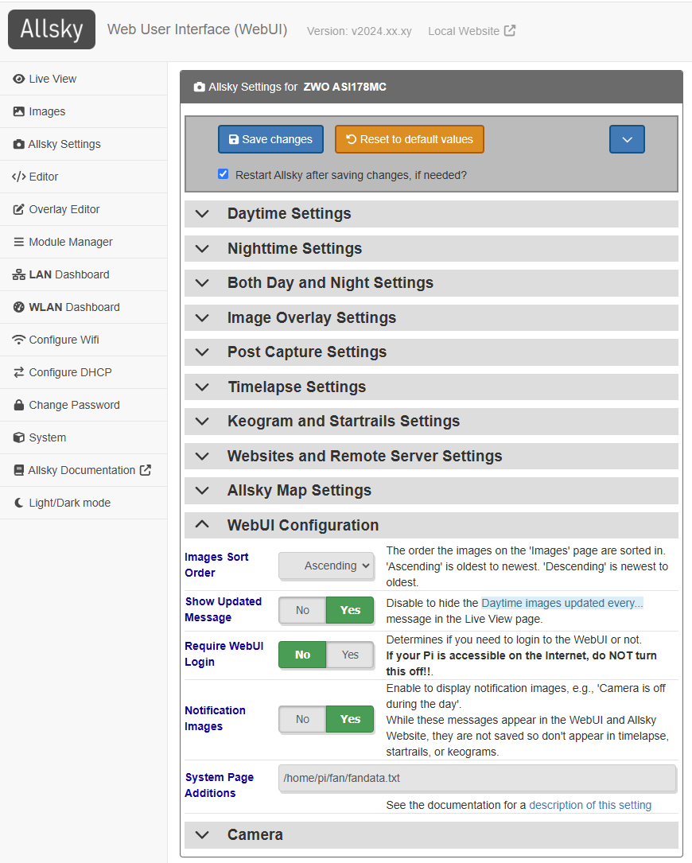The height and width of the screenshot is (863, 692).
Task: Open the Images page
Action: (49, 111)
